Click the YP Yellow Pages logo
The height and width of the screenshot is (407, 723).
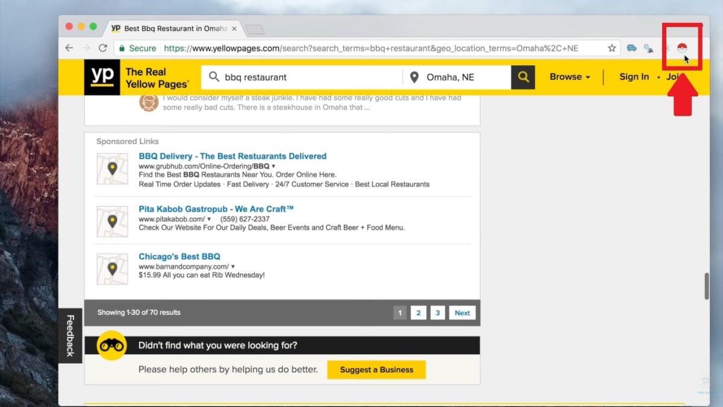pos(102,77)
